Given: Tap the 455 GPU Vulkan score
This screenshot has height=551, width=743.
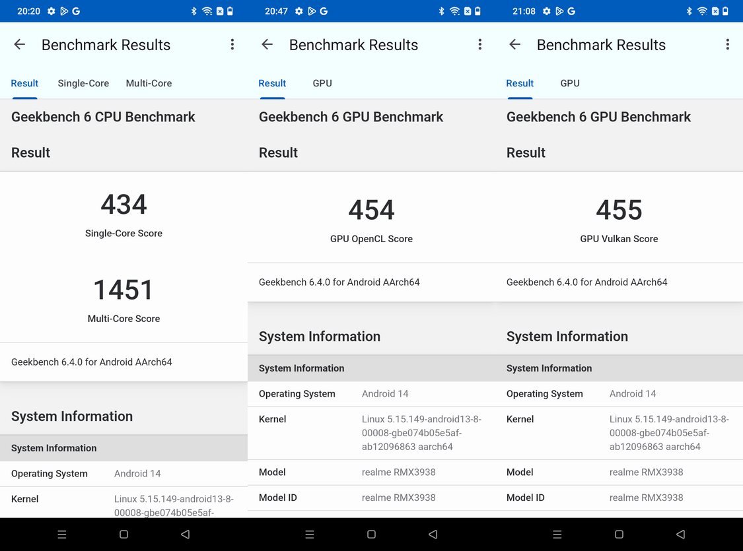Looking at the screenshot, I should pyautogui.click(x=619, y=210).
